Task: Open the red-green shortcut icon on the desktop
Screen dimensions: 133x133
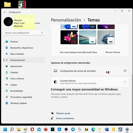Action: click(x=22, y=5)
